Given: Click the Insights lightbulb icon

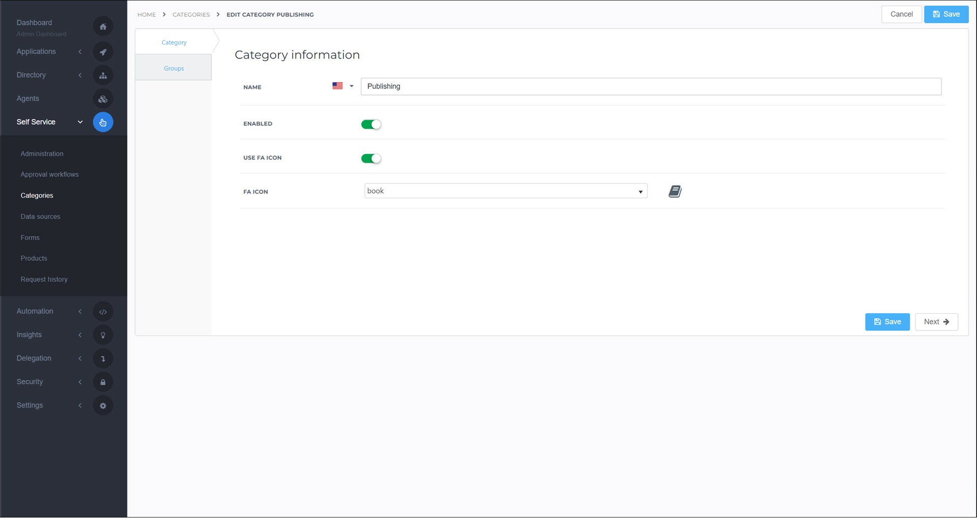Looking at the screenshot, I should point(103,335).
